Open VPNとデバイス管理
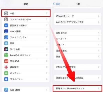 (77, 67)
